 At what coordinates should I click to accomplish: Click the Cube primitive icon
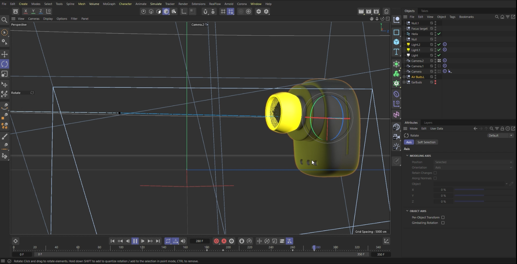pyautogui.click(x=396, y=42)
